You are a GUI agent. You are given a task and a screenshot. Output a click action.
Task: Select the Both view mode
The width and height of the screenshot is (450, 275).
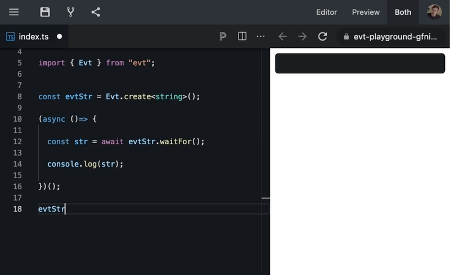(x=403, y=12)
